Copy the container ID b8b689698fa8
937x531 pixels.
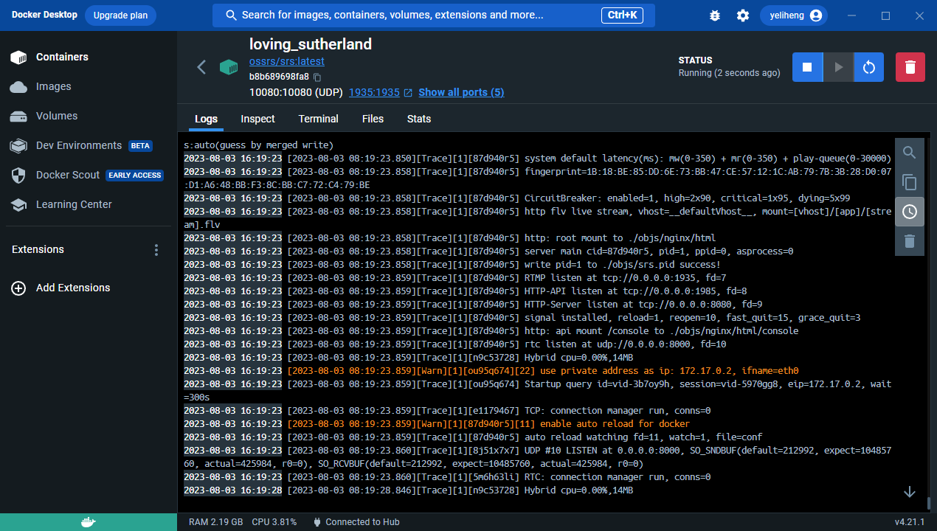point(317,77)
